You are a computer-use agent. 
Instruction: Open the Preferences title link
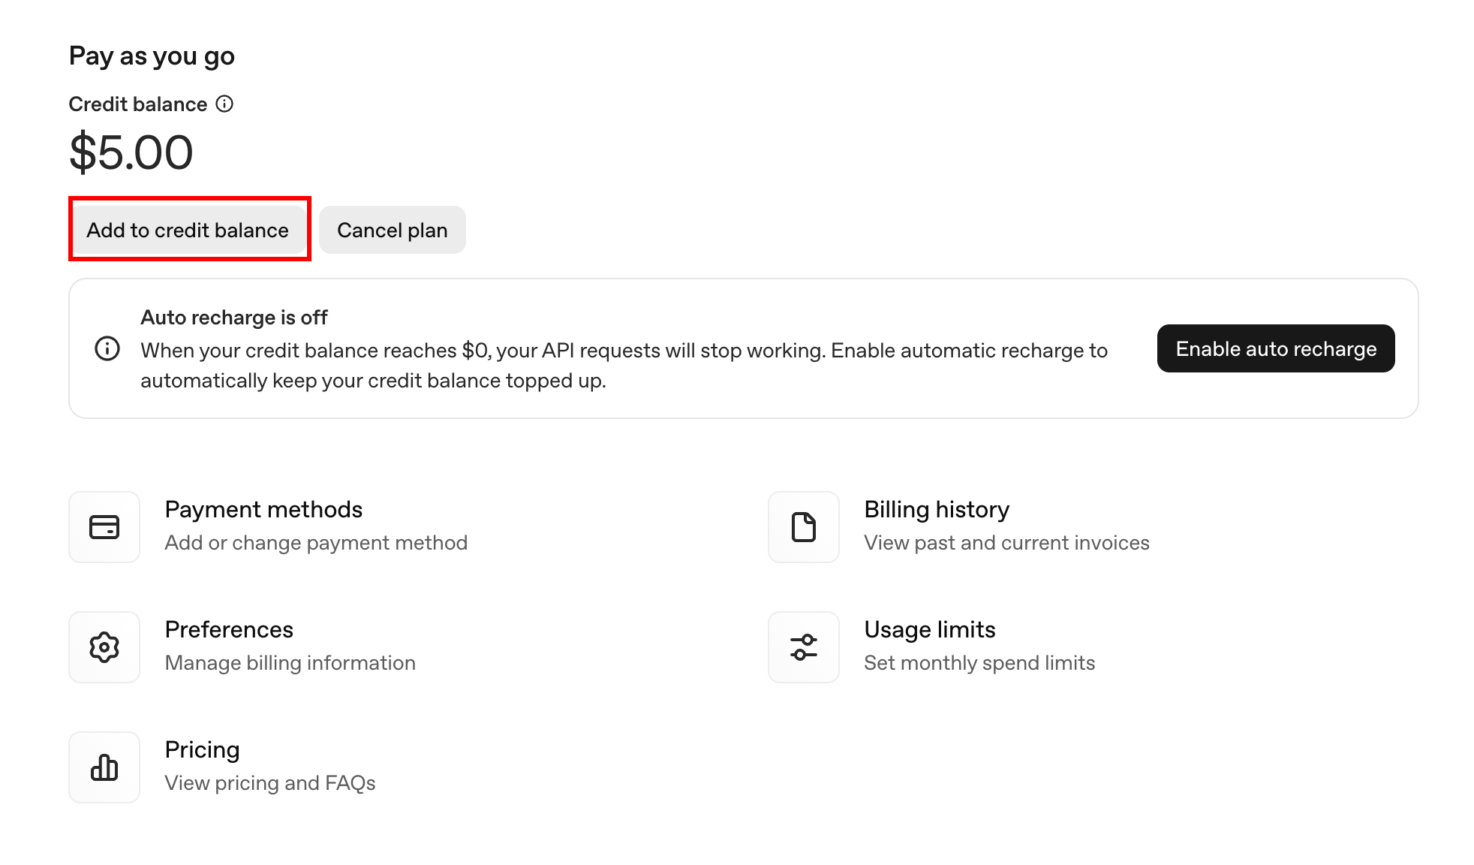pyautogui.click(x=229, y=630)
